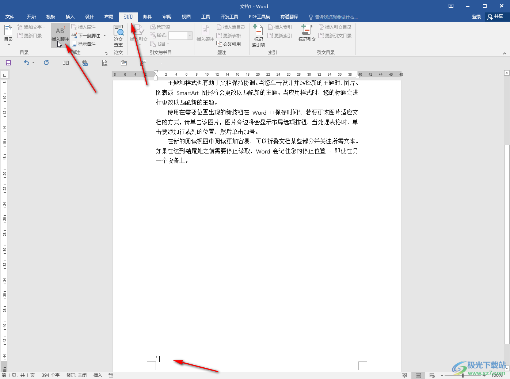Click Insert Endnote (插入尾注)
The width and height of the screenshot is (510, 379).
(x=83, y=27)
